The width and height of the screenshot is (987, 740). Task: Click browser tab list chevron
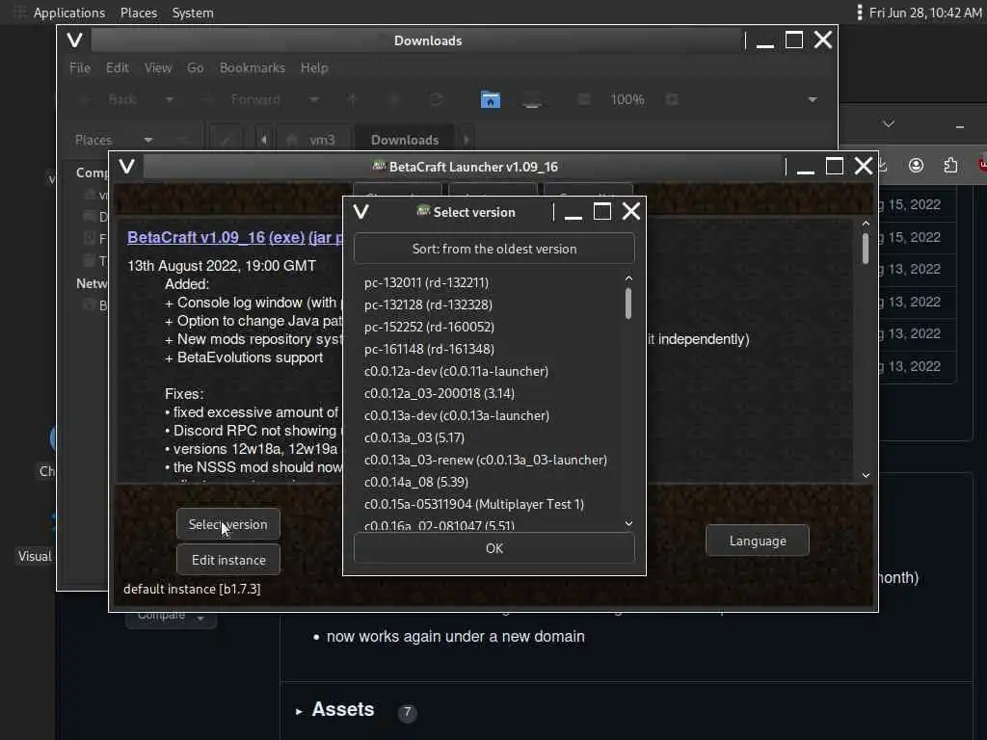[888, 123]
